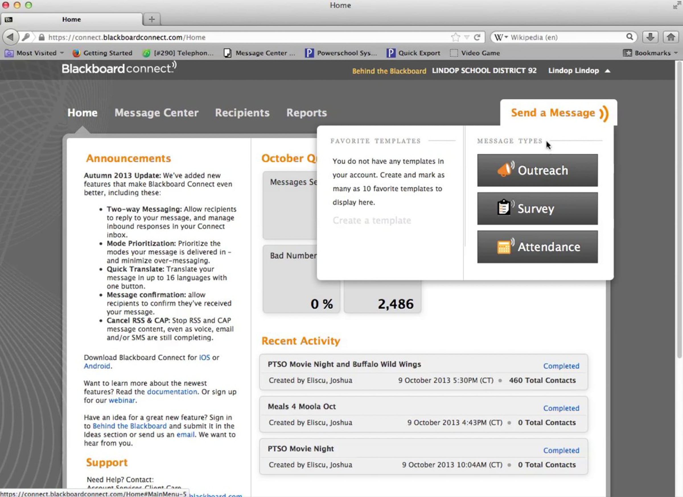The width and height of the screenshot is (683, 497).
Task: Open the Message Center navigation tab
Action: 156,113
